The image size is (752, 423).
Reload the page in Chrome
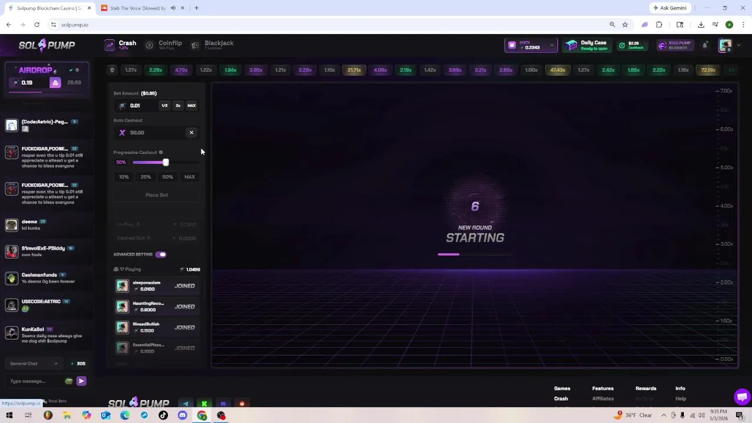tap(36, 25)
